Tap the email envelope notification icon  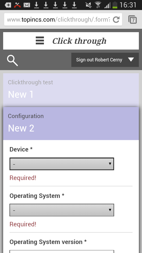point(27,5)
